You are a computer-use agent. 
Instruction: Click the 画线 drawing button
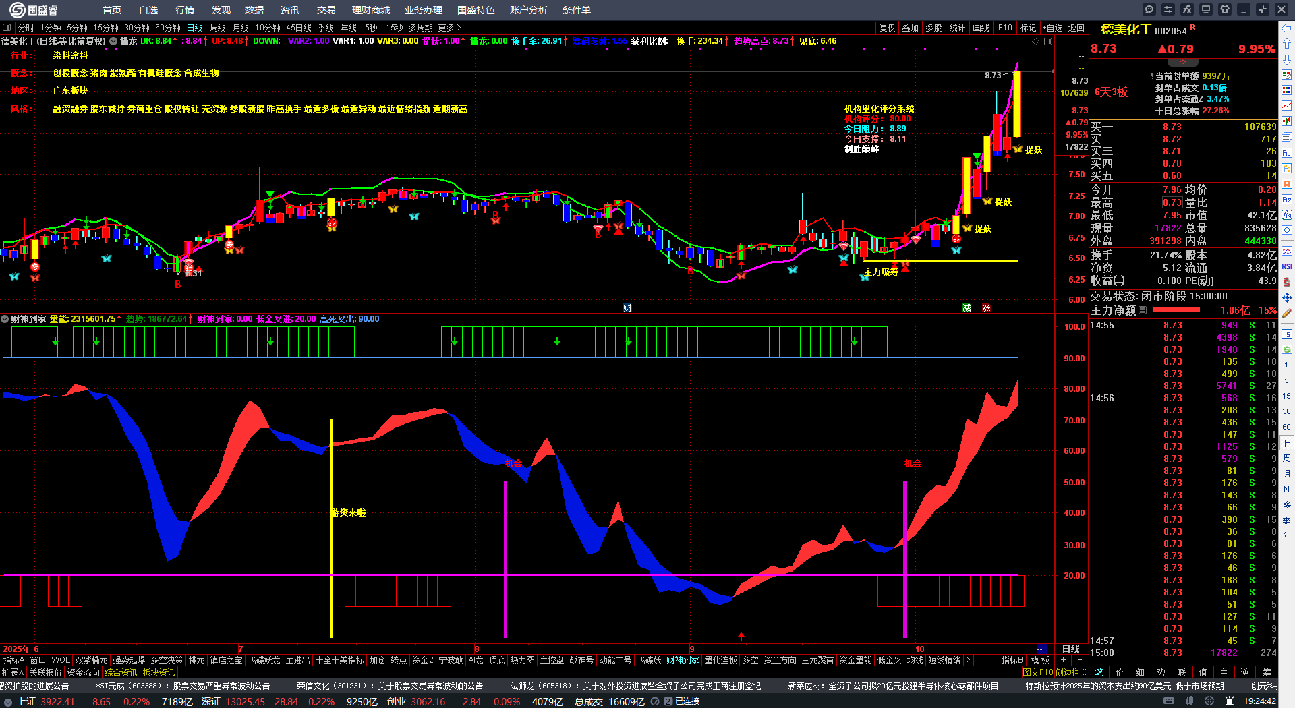pos(981,28)
